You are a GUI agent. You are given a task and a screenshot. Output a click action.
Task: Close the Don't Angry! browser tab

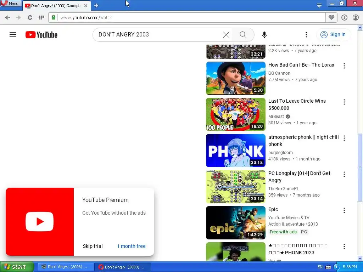(x=86, y=6)
